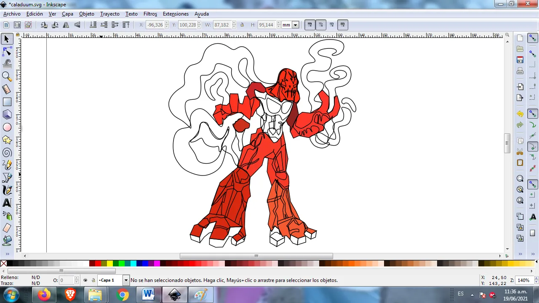Toggle move gradients with object
539x303 pixels.
click(x=331, y=25)
